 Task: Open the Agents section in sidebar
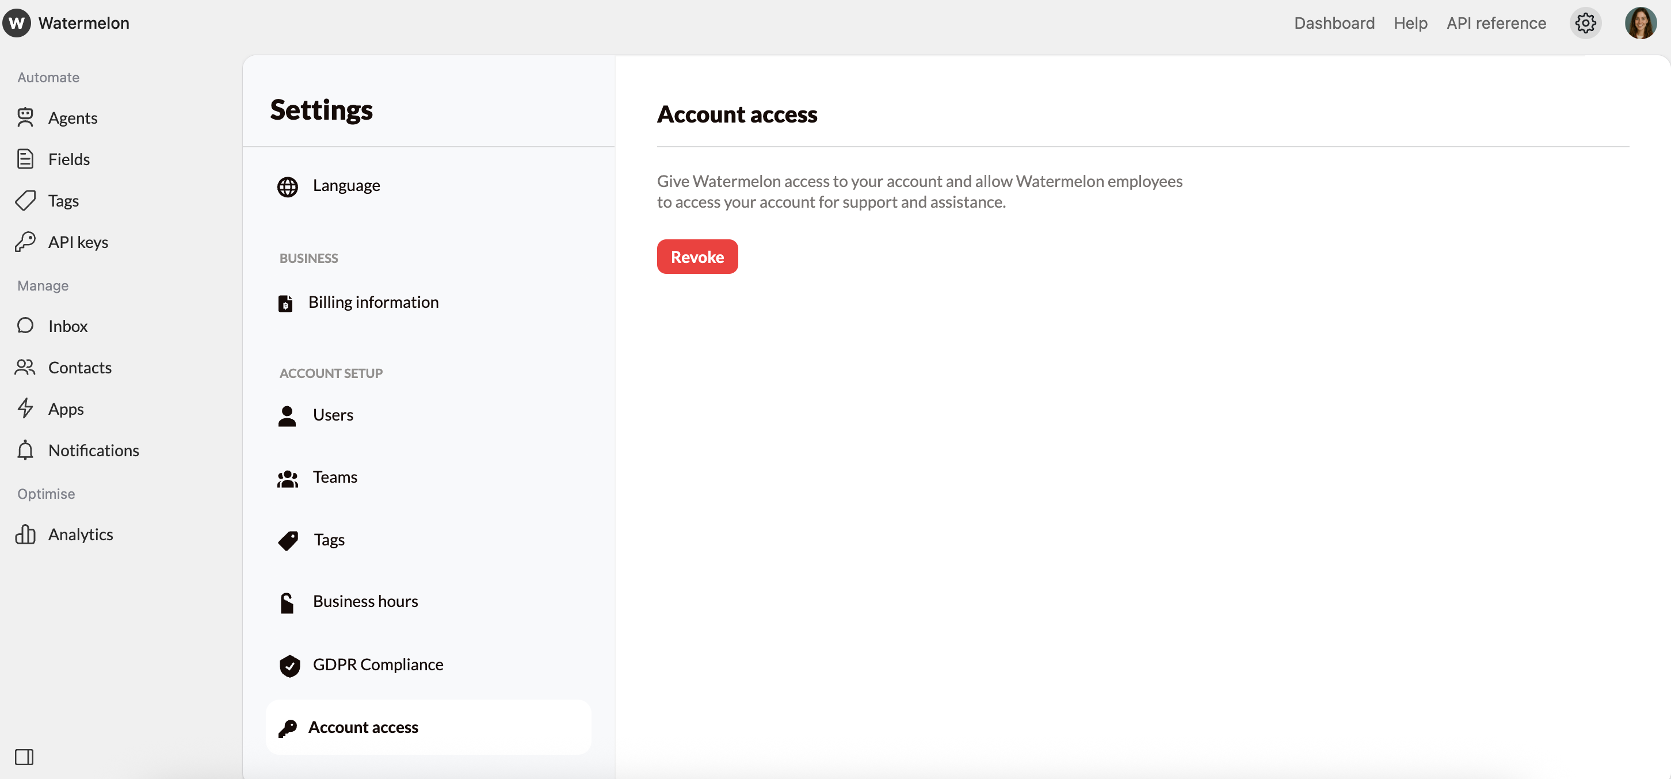73,117
